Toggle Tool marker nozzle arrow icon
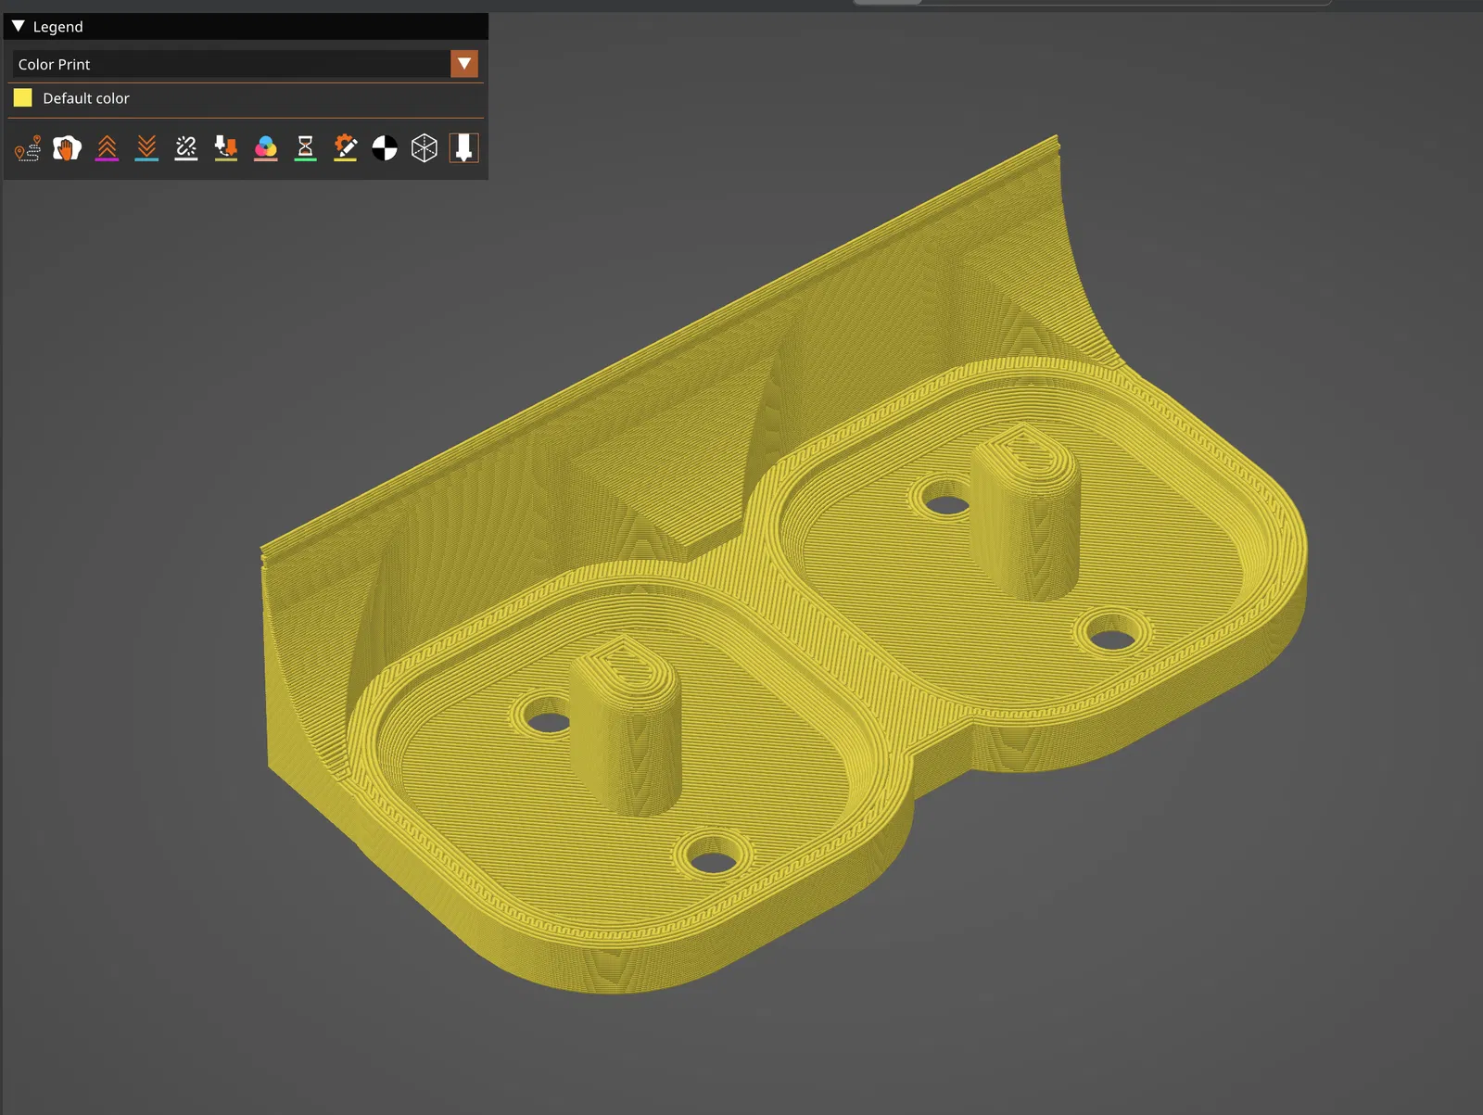1483x1115 pixels. (464, 148)
